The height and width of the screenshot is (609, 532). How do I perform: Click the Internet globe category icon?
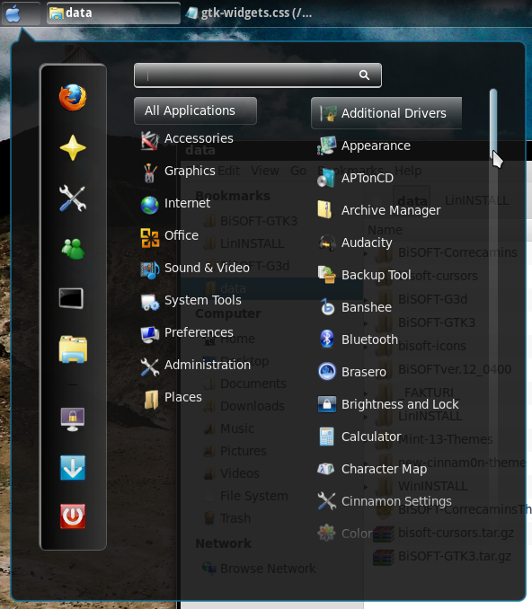149,205
